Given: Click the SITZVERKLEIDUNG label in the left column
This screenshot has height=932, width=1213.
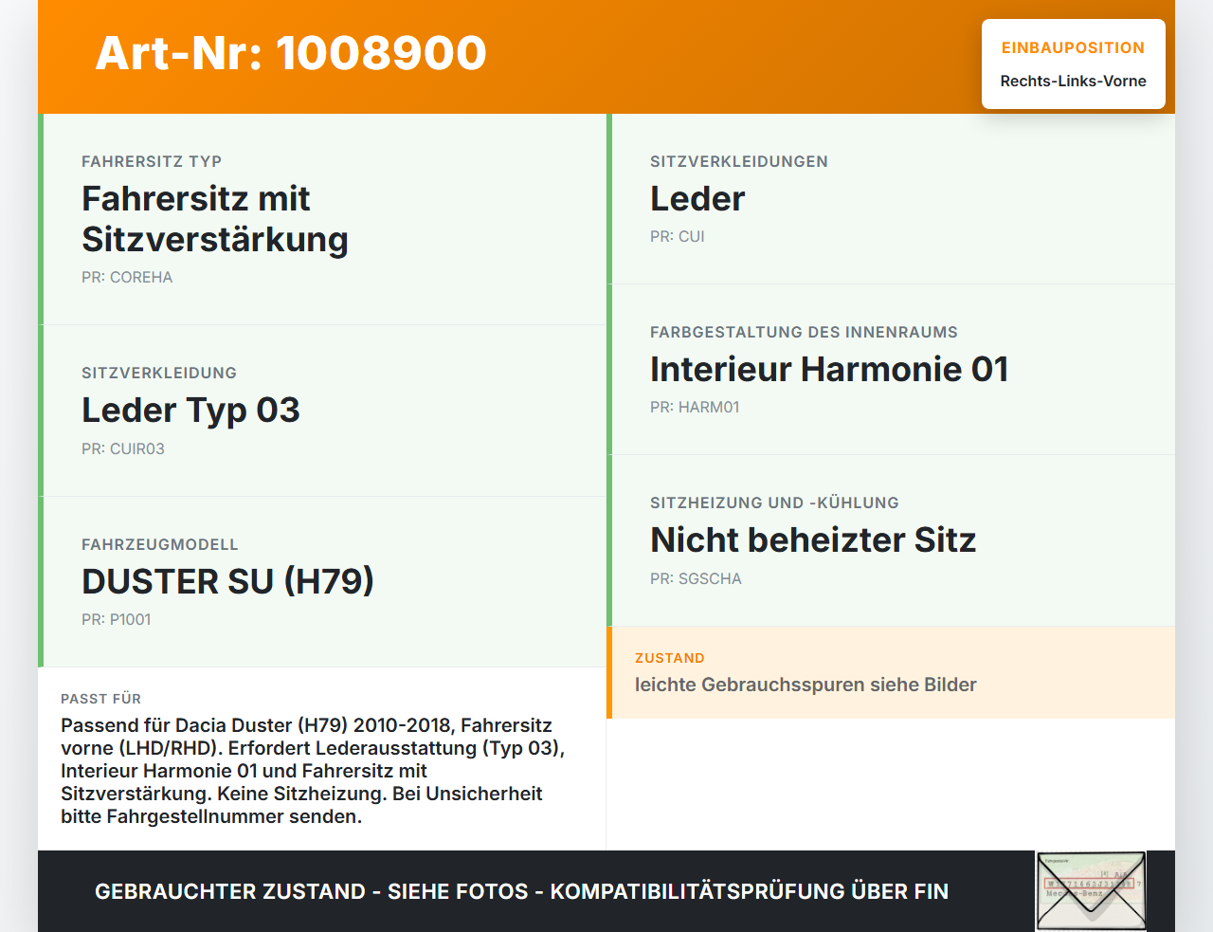Looking at the screenshot, I should 159,373.
